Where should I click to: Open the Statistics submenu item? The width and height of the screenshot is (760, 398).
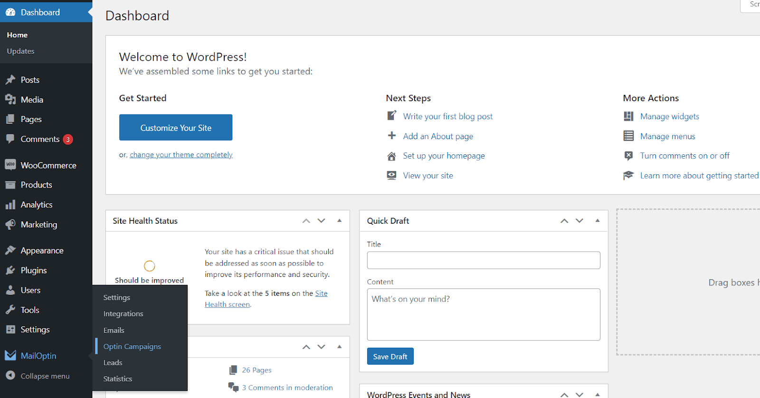118,379
